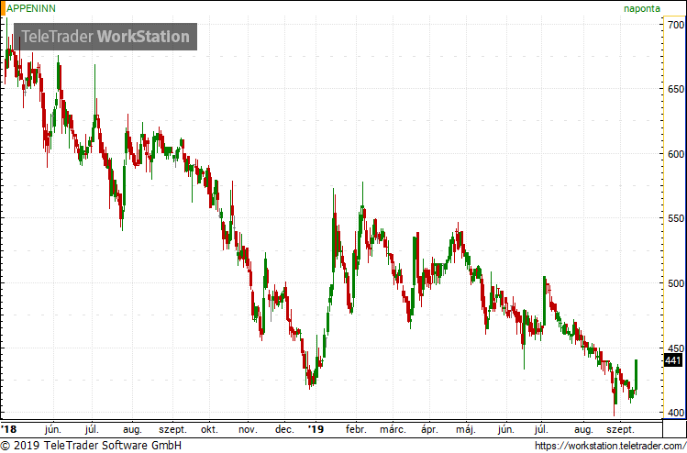
Task: Click the 'júl.' 2019 time axis label
Action: pyautogui.click(x=542, y=429)
